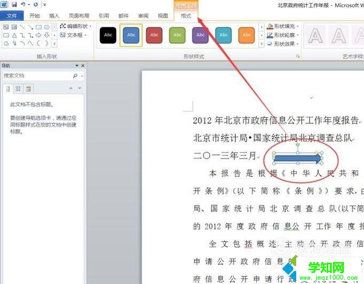Open the 形状效果 dropdown
Image resolution: width=364 pixels, height=284 pixels.
click(x=282, y=44)
